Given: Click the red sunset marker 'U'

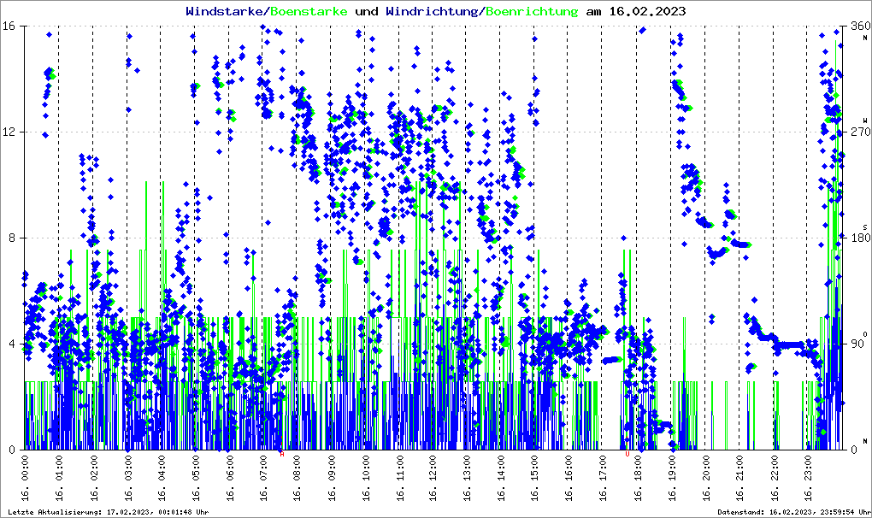Looking at the screenshot, I should coord(627,454).
